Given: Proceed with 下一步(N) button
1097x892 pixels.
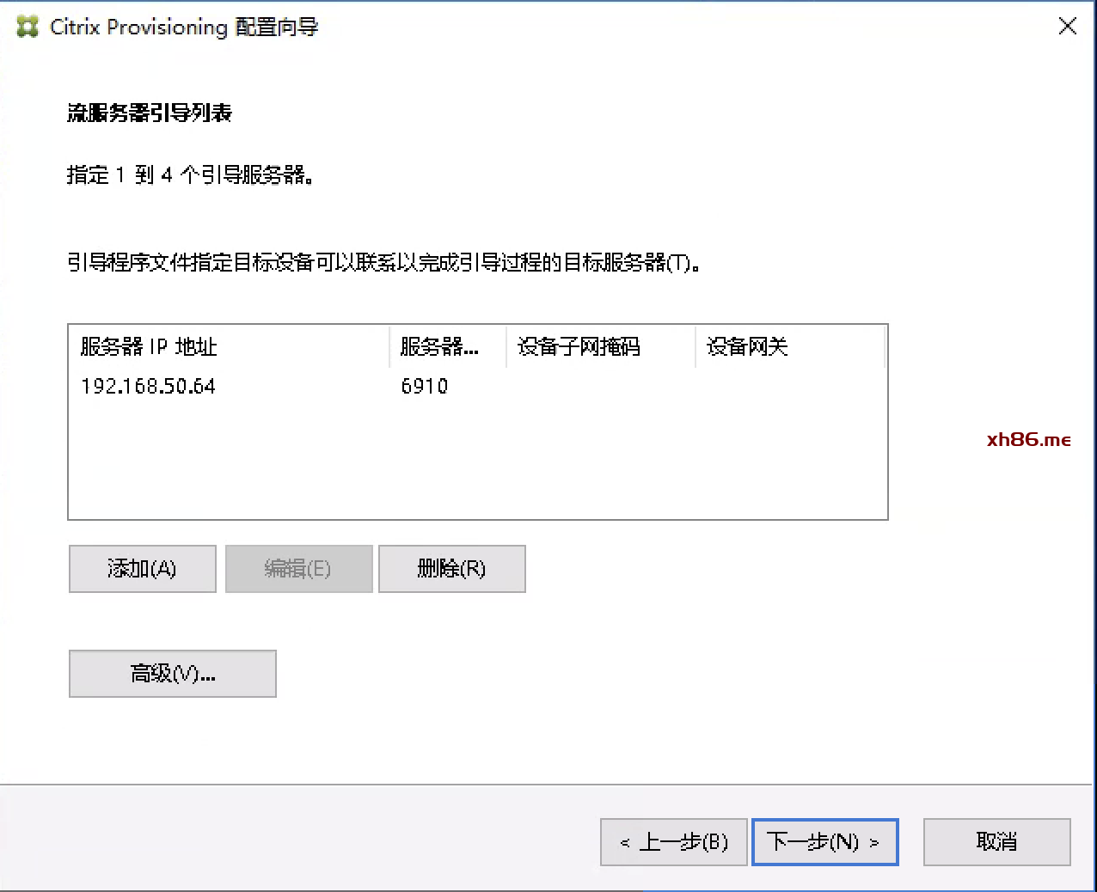Looking at the screenshot, I should 824,842.
